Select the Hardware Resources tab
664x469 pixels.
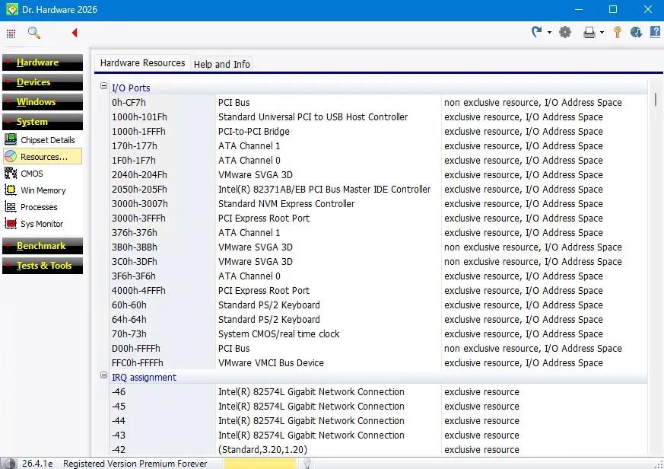pos(142,63)
